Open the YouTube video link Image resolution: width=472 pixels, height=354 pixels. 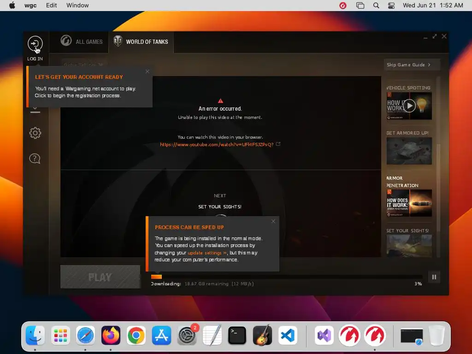point(217,144)
